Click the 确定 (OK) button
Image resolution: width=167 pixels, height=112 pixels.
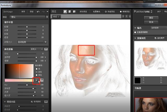coord(151,18)
